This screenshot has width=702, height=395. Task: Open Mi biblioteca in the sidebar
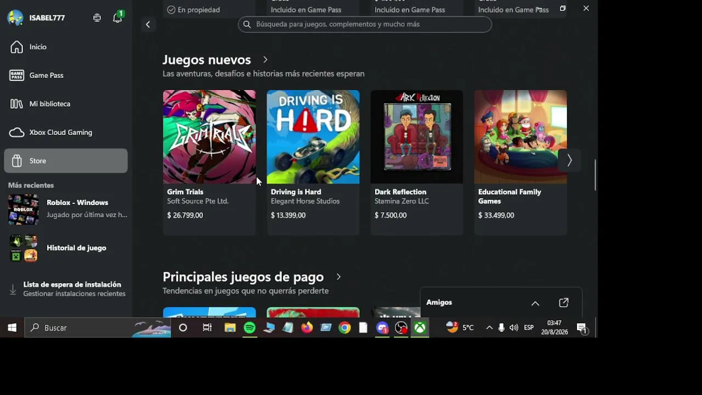click(x=66, y=104)
